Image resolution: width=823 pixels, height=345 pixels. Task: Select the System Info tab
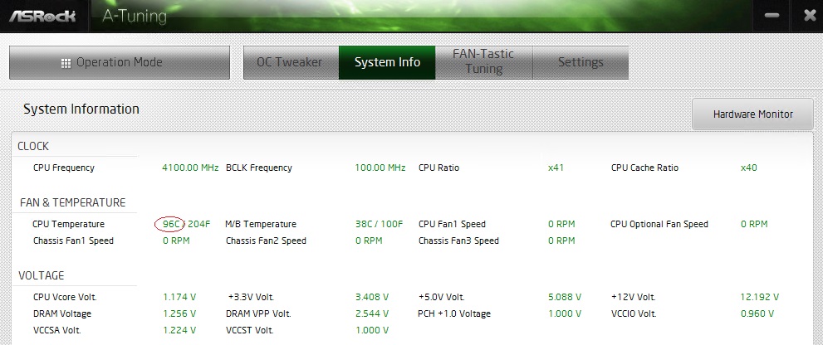pyautogui.click(x=387, y=62)
